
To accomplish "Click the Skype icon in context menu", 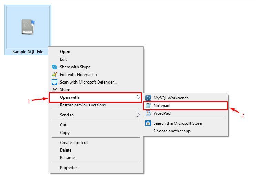I will coord(54,67).
